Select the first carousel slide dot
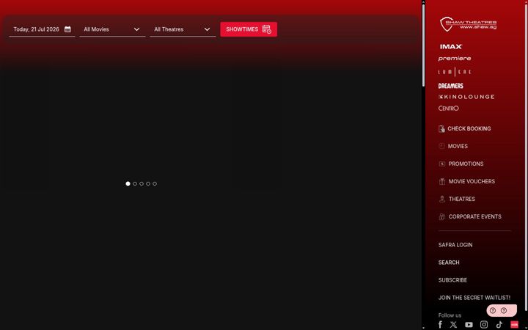Screen dimensions: 528x330 [x=128, y=183]
